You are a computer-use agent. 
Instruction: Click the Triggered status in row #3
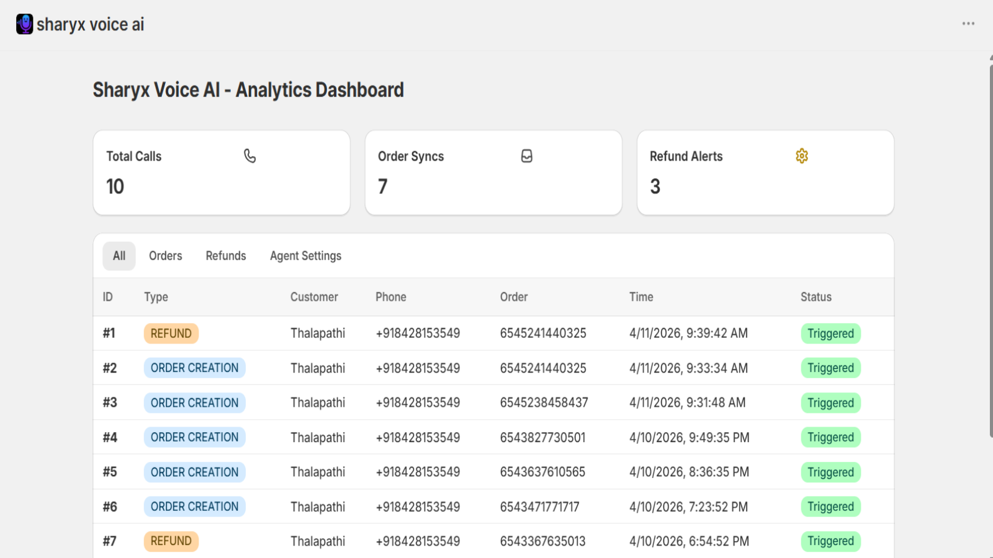[831, 403]
